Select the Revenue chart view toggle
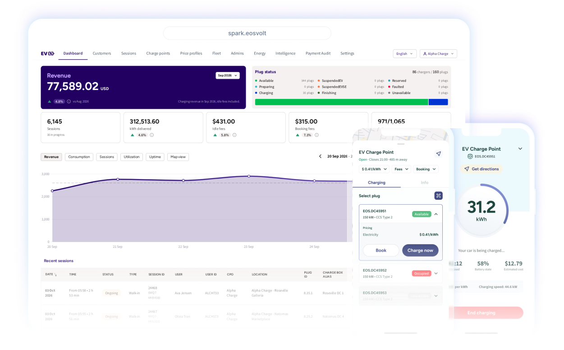Viewport: 564px width, 350px height. coord(51,157)
